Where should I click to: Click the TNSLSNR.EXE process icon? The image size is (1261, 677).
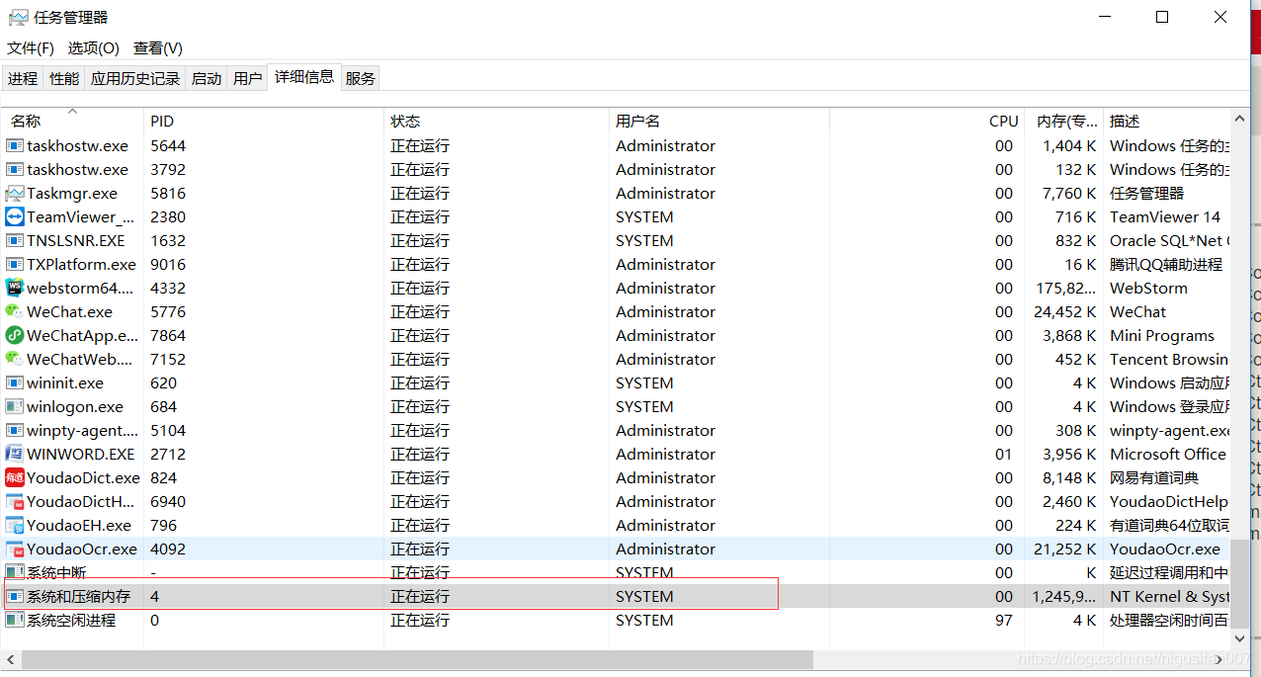[x=15, y=240]
